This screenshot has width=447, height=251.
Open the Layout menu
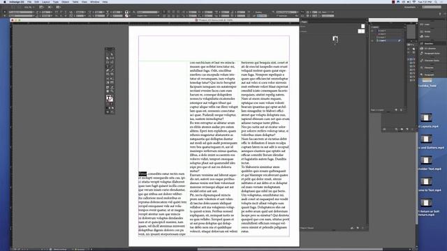(x=45, y=2)
